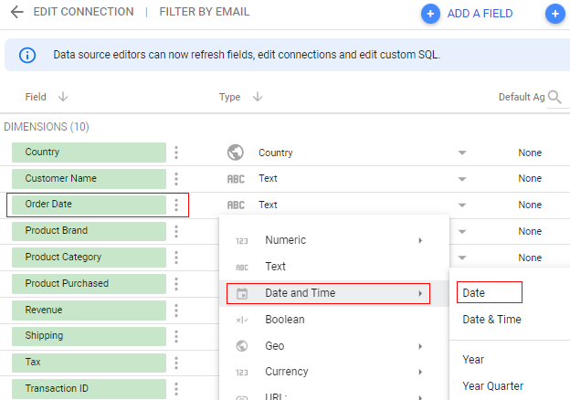Viewport: 570px width, 400px height.
Task: Select the Shipping field chip
Action: click(x=90, y=336)
